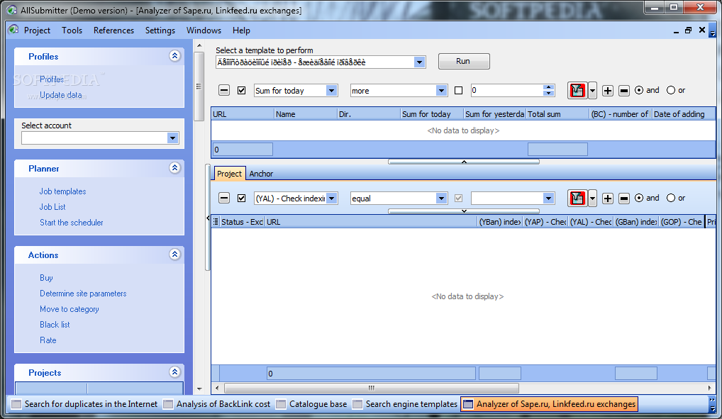Click the minus box left of YAL Check indexing

224,198
